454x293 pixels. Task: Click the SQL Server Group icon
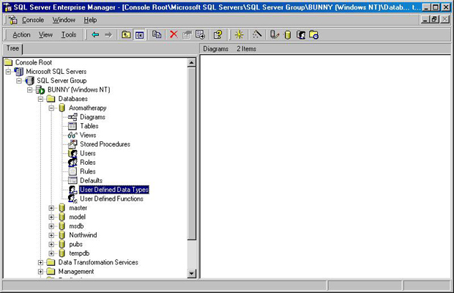[x=29, y=81]
